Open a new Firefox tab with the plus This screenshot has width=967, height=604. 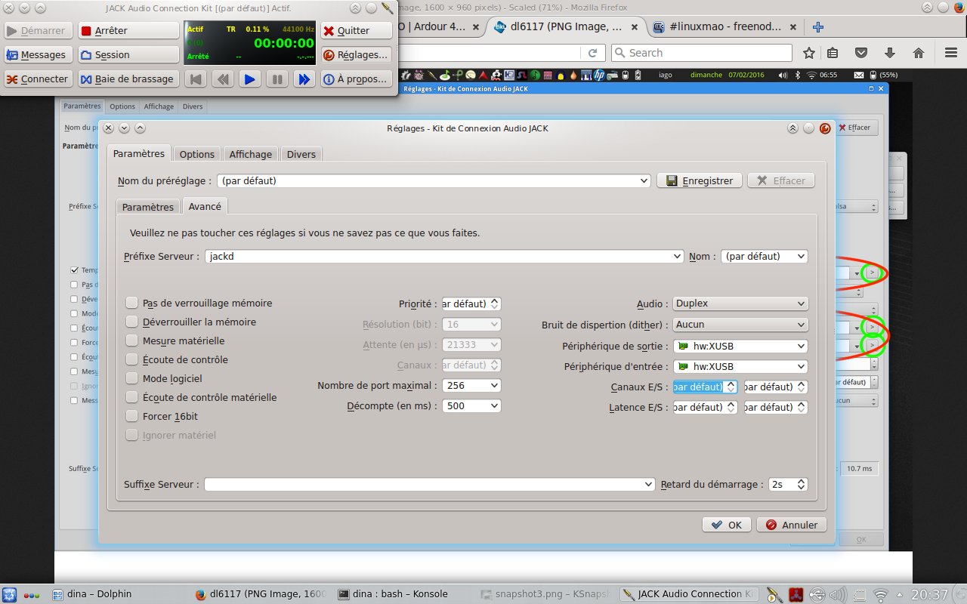[818, 27]
